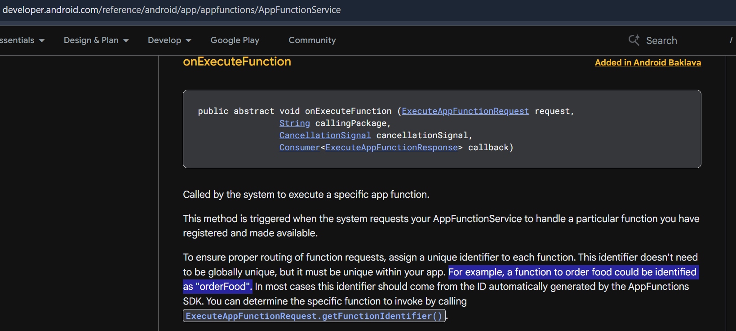Click the sparkle Search icon
This screenshot has width=736, height=331.
(634, 40)
